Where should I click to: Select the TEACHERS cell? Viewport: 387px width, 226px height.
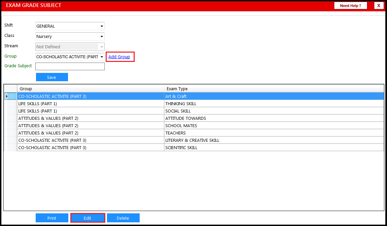tap(274, 133)
